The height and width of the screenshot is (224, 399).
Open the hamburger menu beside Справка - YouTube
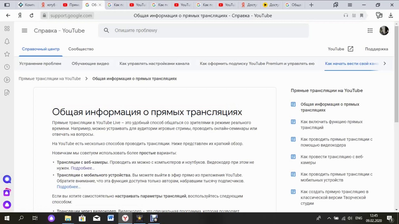(24, 30)
